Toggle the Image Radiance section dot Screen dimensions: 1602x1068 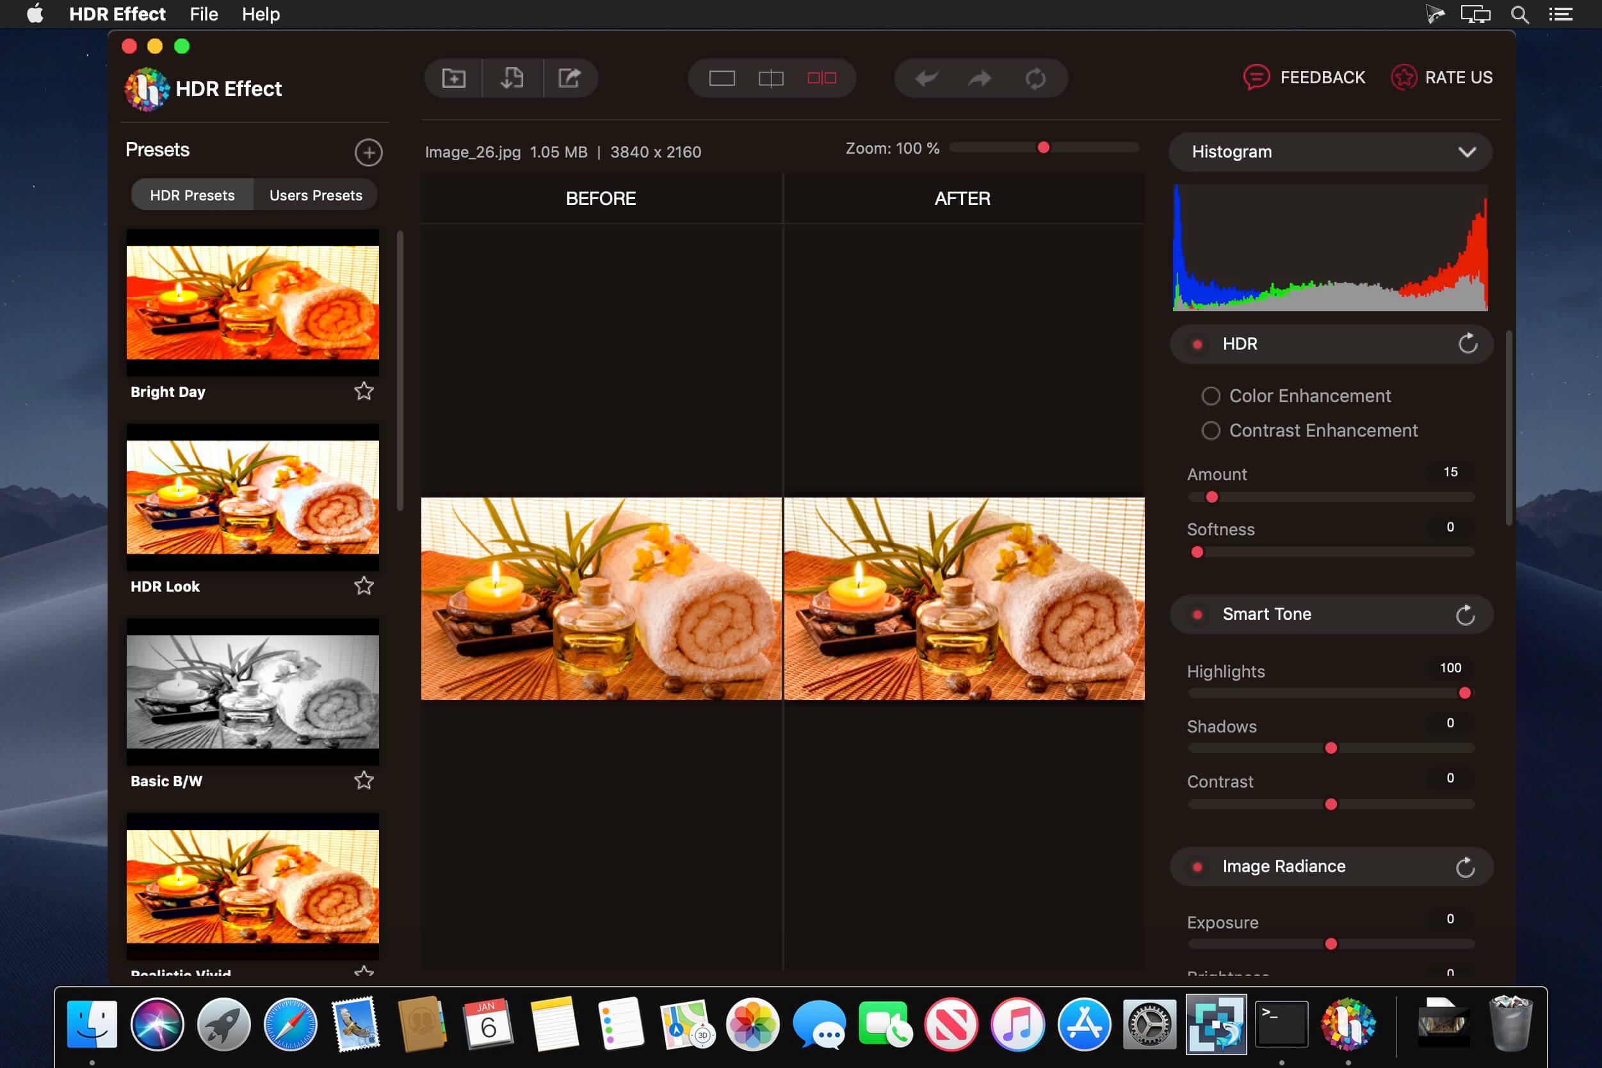tap(1197, 866)
